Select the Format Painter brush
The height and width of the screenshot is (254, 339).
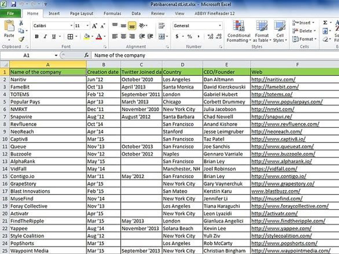point(21,39)
